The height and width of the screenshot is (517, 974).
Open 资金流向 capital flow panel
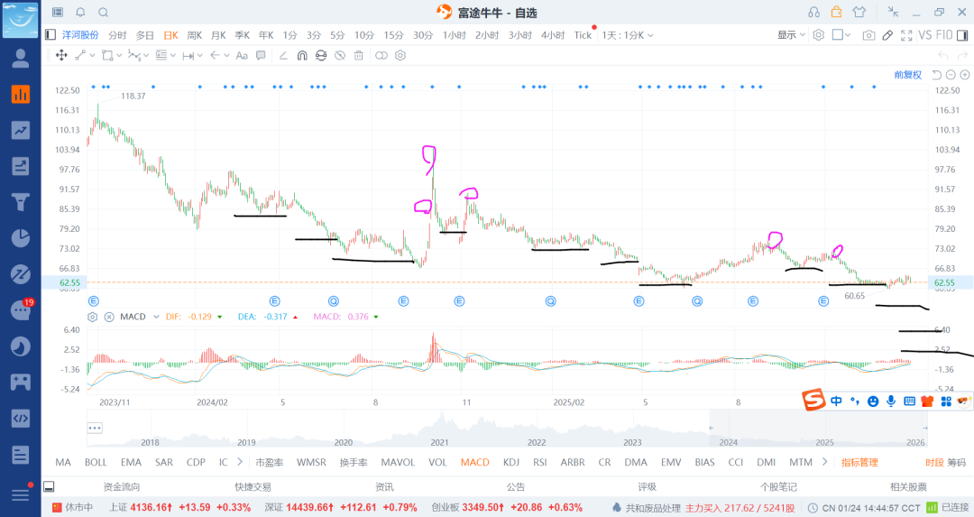click(x=121, y=486)
